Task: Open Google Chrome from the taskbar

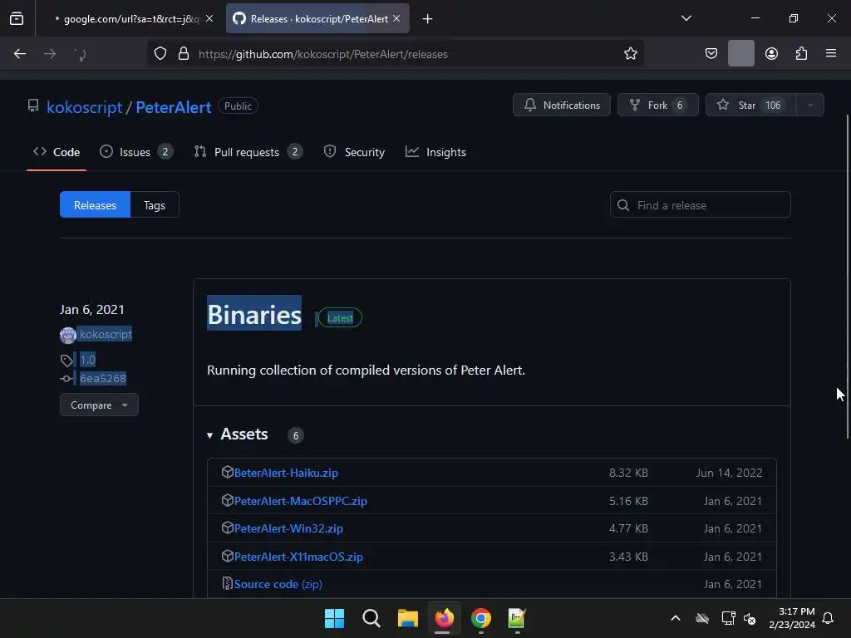Action: pos(481,618)
